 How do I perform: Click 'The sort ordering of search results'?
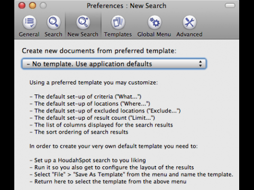[x=79, y=132]
